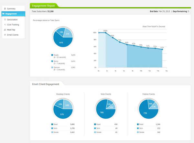Click the 100% data point on chart
The width and height of the screenshot is (194, 143).
pos(106,33)
